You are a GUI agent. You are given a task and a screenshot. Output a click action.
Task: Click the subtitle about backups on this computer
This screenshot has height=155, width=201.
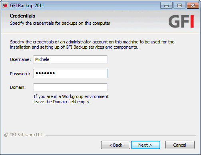pyautogui.click(x=60, y=23)
